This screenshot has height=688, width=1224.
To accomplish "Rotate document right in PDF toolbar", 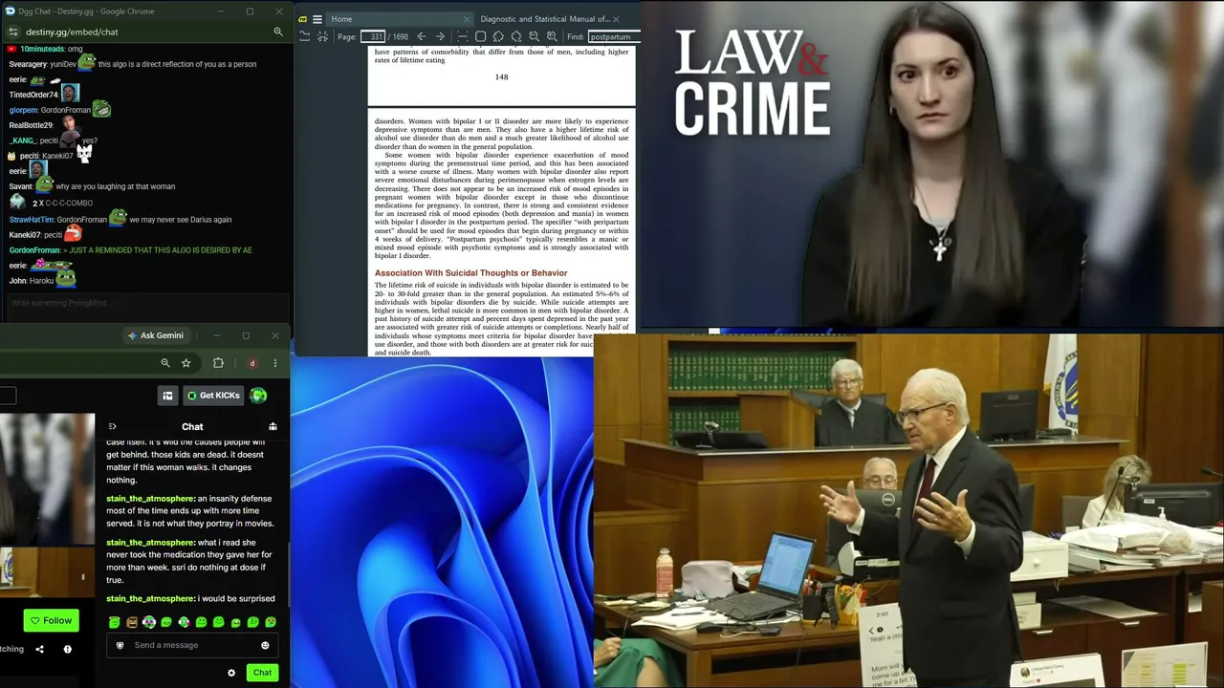I will click(516, 36).
